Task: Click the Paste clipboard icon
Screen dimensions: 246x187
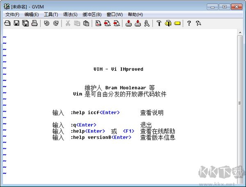Action: [x=86, y=23]
